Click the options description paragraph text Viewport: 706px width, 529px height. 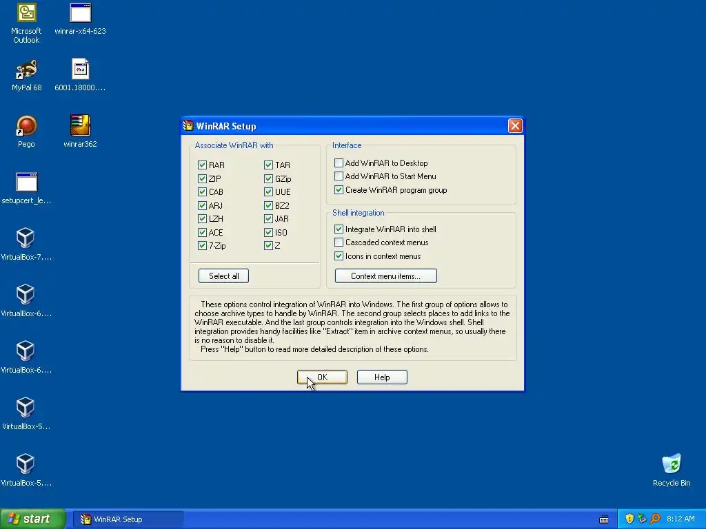(x=352, y=326)
